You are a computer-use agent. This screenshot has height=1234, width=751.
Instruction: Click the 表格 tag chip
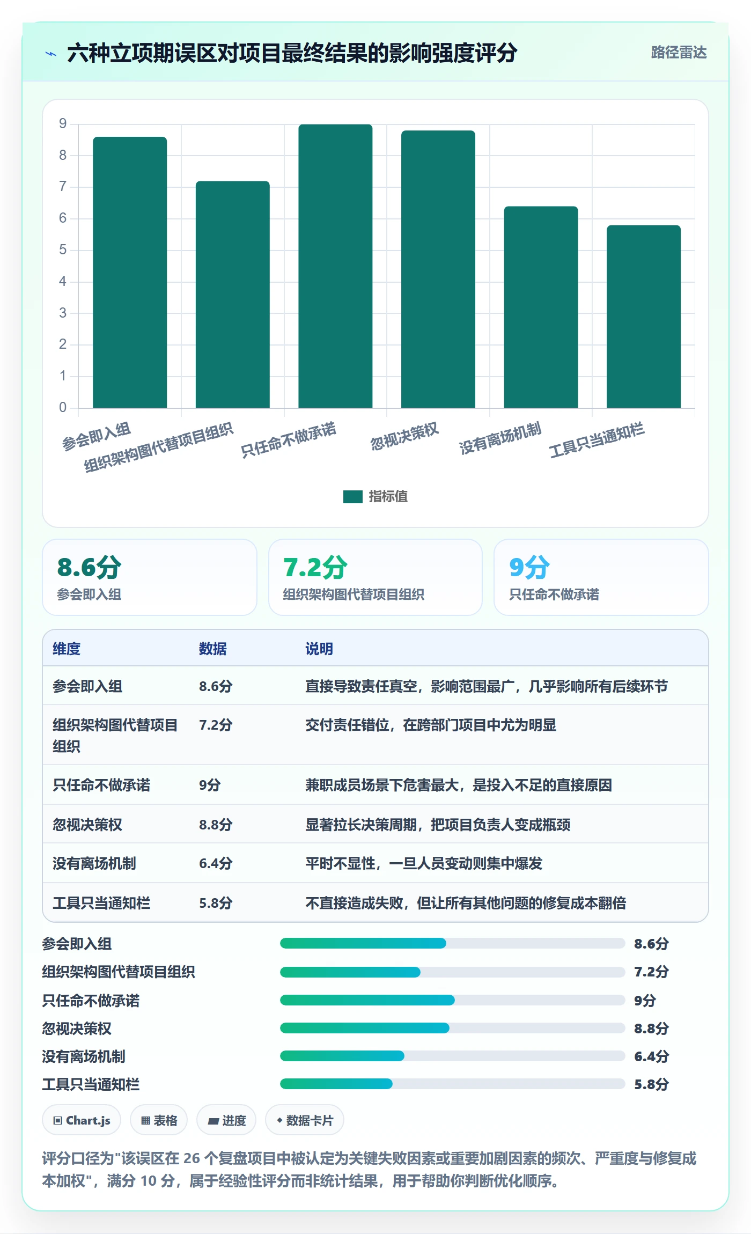point(159,1120)
